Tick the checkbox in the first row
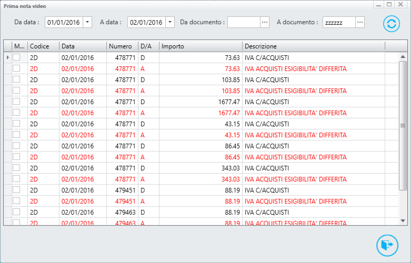 pyautogui.click(x=17, y=57)
